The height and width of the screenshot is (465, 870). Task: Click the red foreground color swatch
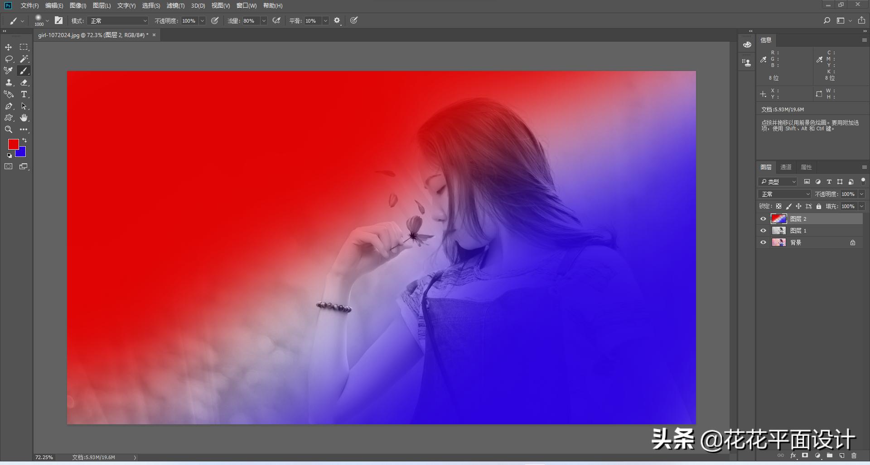(x=13, y=144)
